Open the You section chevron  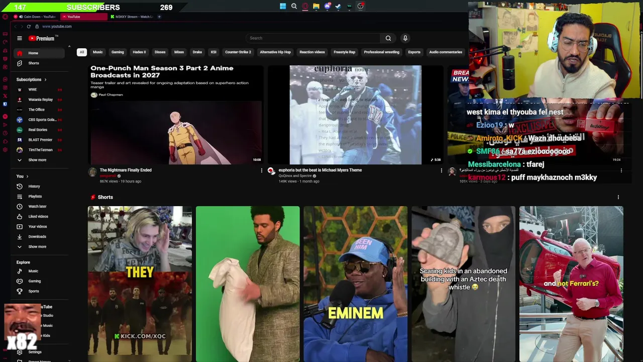[27, 176]
